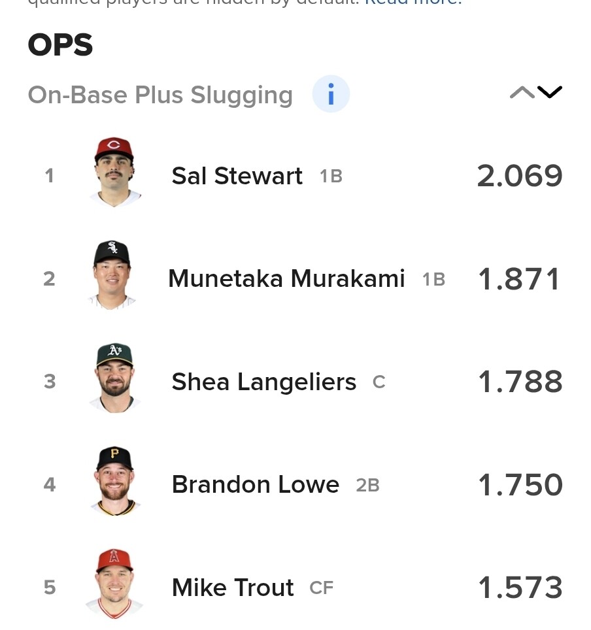The height and width of the screenshot is (630, 591).
Task: Click the 2.069 OPS value
Action: tap(520, 176)
